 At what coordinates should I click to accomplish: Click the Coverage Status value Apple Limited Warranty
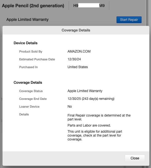(x=85, y=91)
